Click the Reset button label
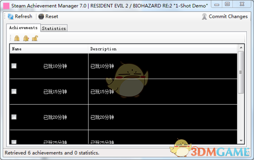The image size is (254, 160). click(52, 16)
